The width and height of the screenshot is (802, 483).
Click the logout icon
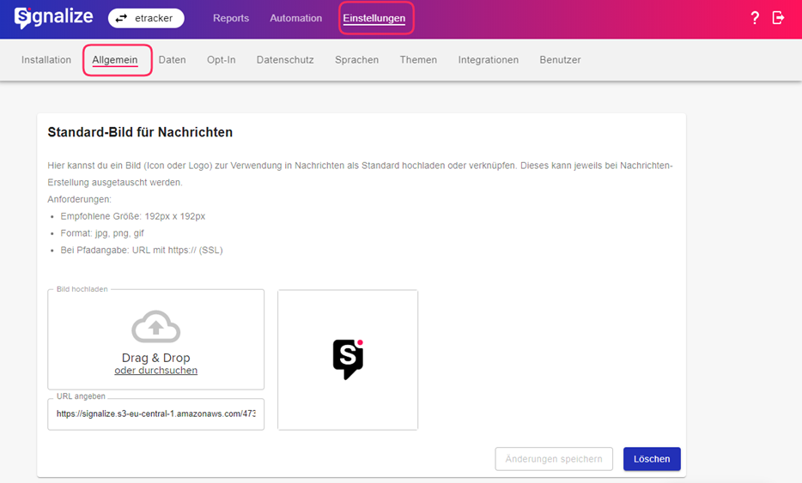point(778,18)
